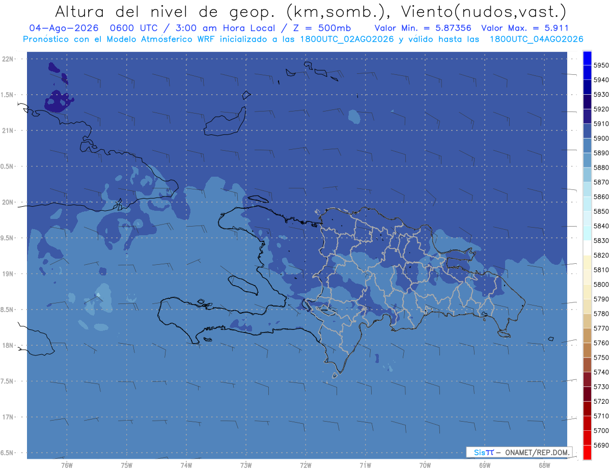
Task: Click the 73W longitude label
Action: [x=246, y=465]
